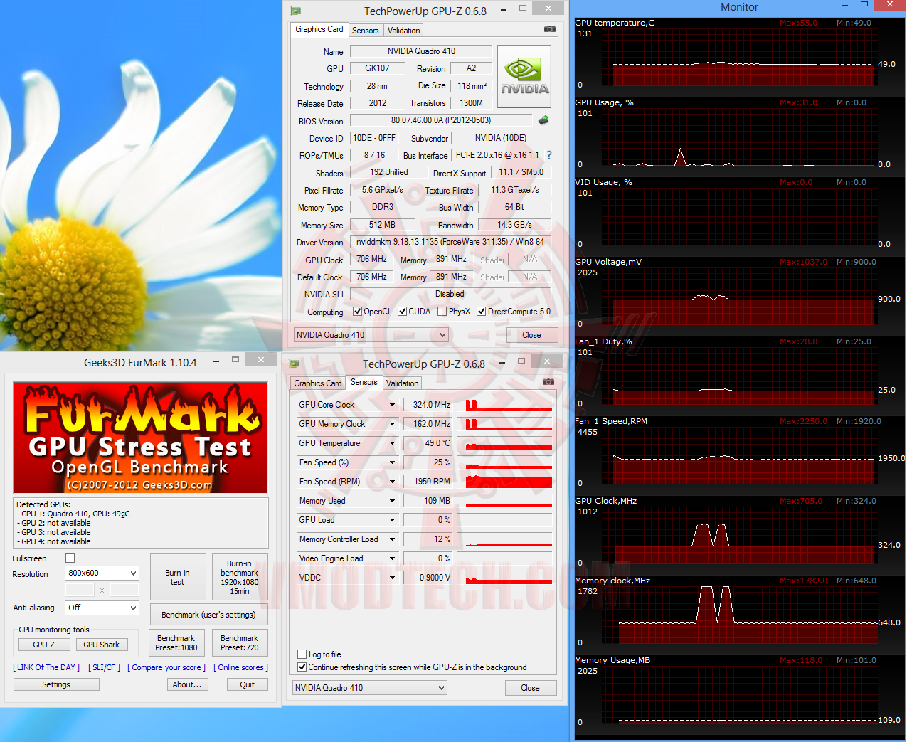Click the camera screenshot icon in upper GPU-Z window
The width and height of the screenshot is (907, 742).
coord(549,29)
